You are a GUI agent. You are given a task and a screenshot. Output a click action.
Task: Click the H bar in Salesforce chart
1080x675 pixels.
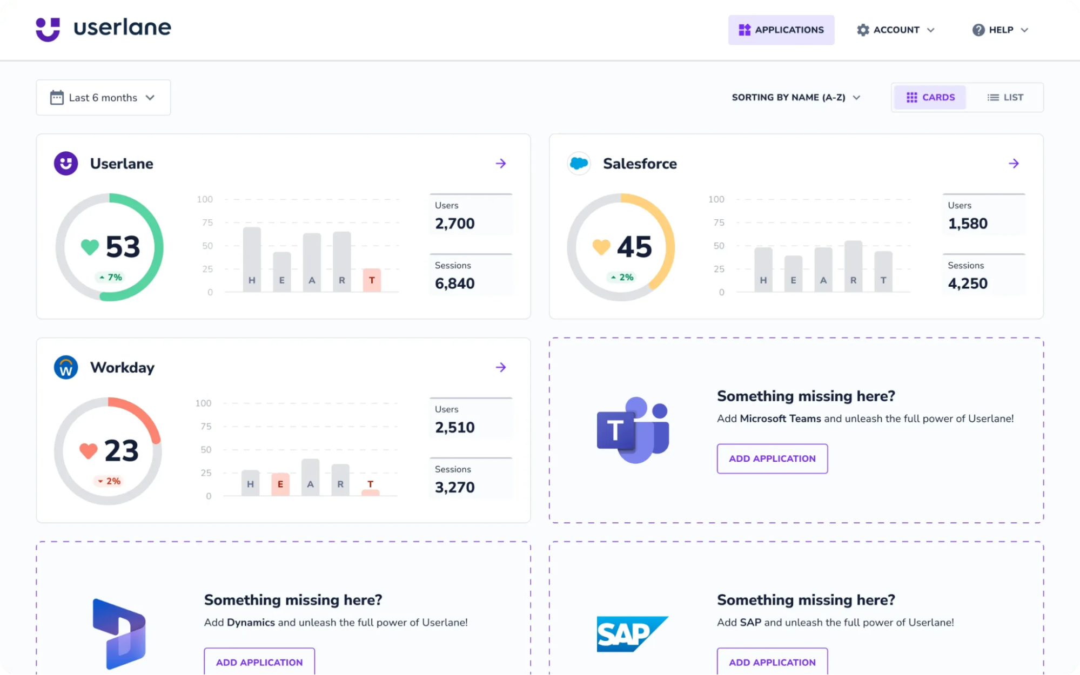coord(763,269)
